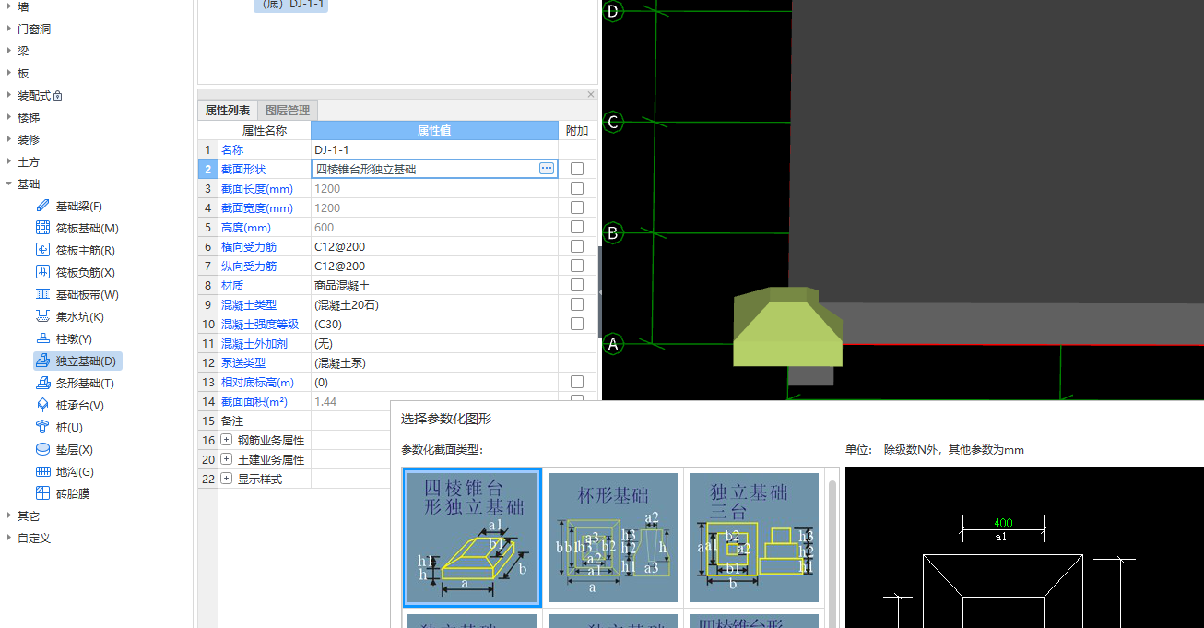The image size is (1204, 628).
Task: Toggle 附加 checkbox for 横向受力筋 row
Action: point(577,246)
